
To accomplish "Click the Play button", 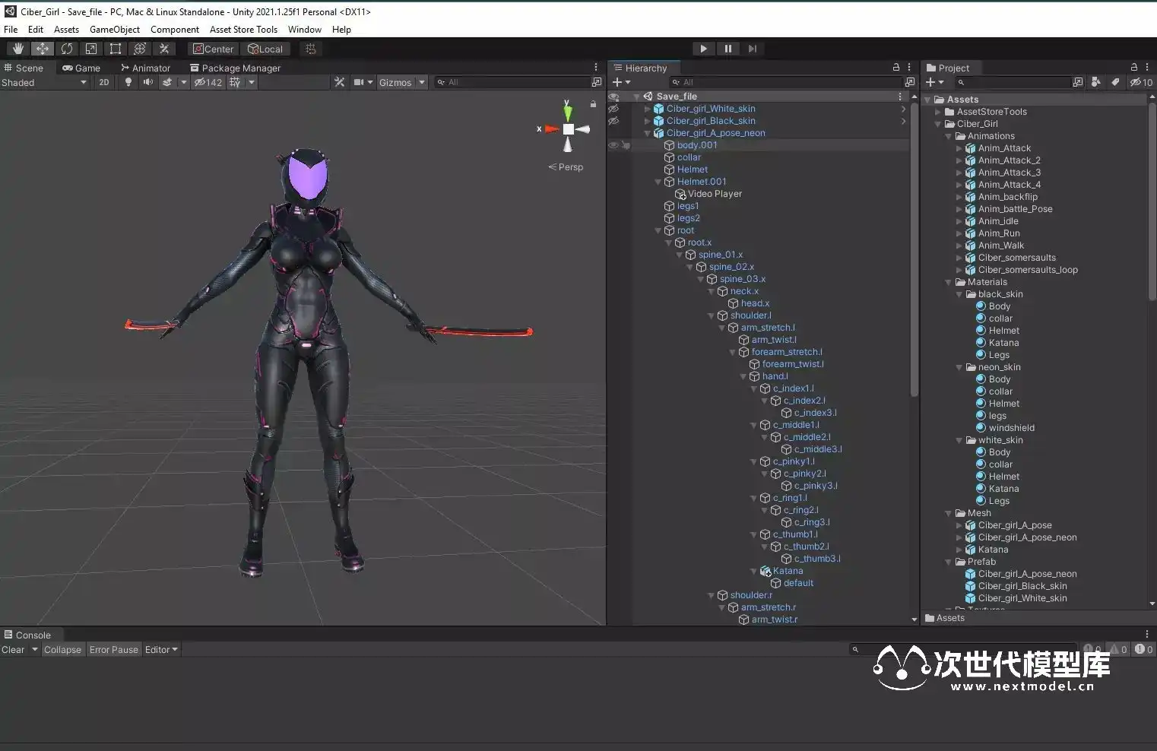I will [703, 49].
